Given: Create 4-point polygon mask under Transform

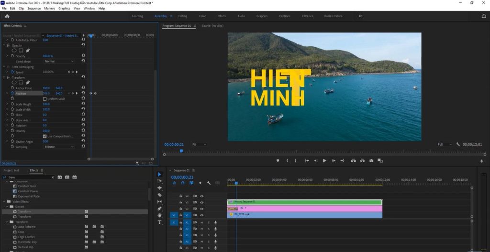Looking at the screenshot, I should pos(21,83).
